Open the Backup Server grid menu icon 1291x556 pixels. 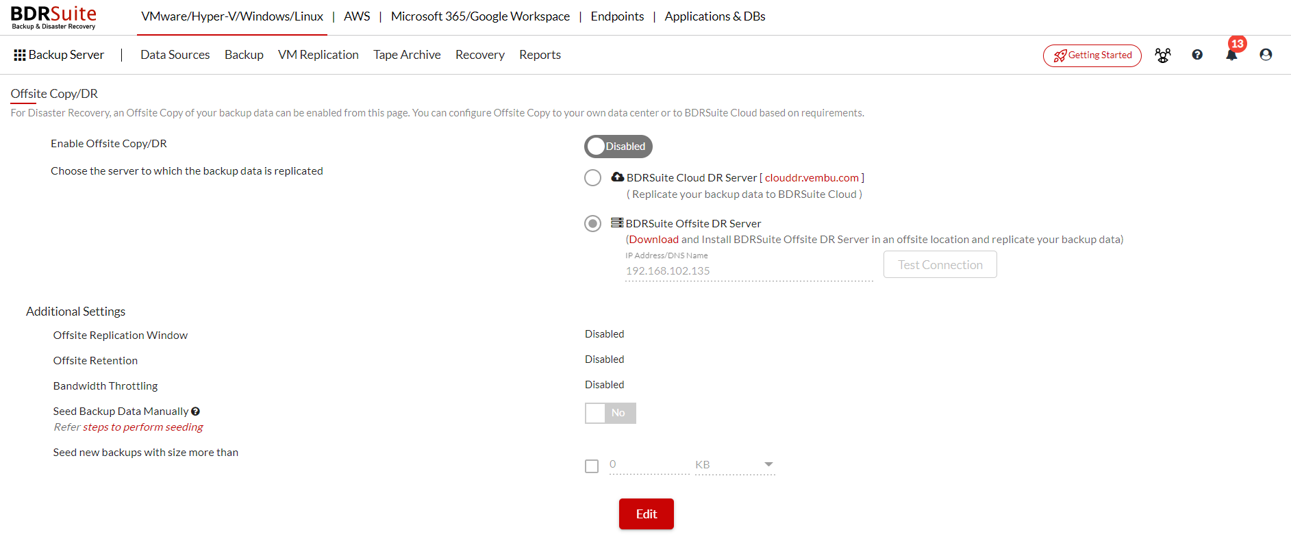coord(20,55)
